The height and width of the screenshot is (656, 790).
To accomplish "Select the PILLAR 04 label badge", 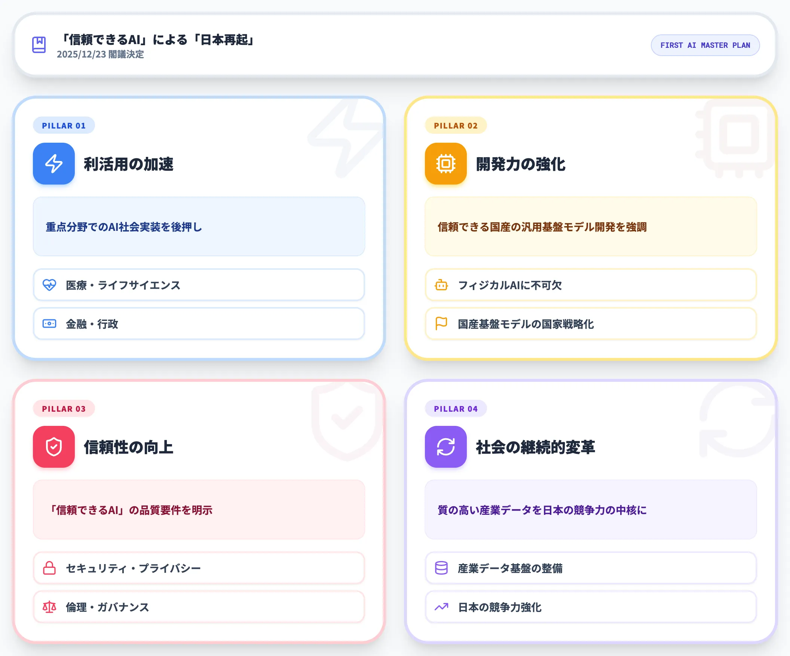I will tap(456, 409).
